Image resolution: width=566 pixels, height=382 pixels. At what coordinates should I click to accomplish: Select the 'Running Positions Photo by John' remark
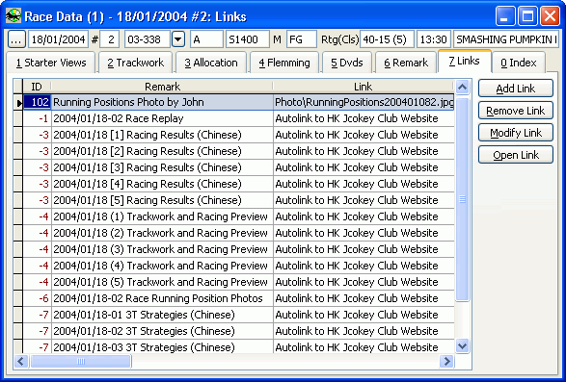(162, 102)
